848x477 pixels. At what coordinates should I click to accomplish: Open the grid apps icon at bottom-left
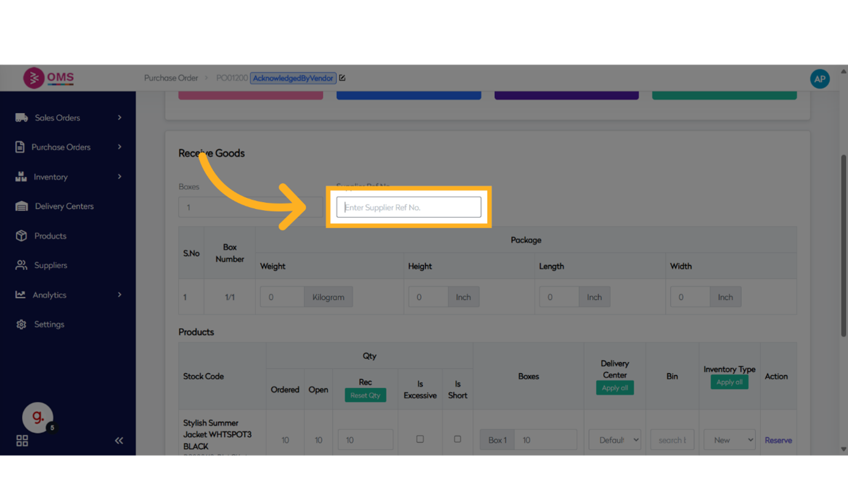[22, 441]
